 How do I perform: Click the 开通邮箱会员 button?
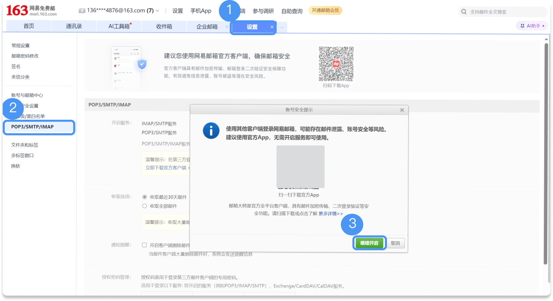point(325,10)
